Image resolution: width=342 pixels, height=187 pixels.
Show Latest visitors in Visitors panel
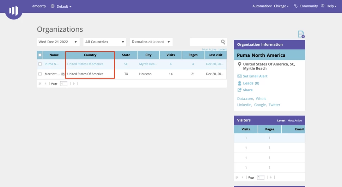(x=281, y=120)
